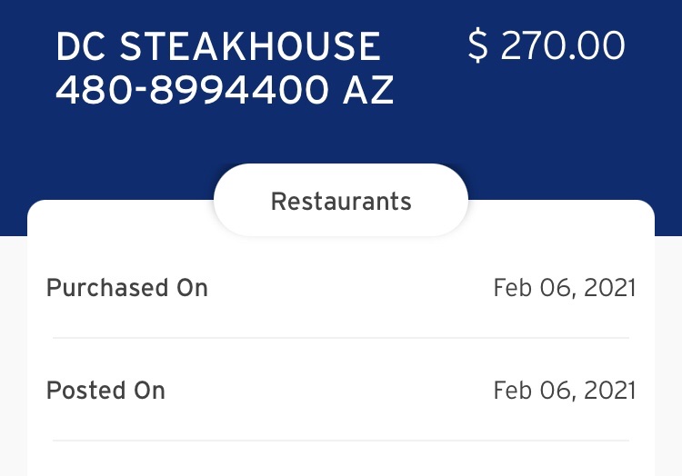This screenshot has width=682, height=476.
Task: Click the word Purchased in the details card
Action: pos(95,288)
